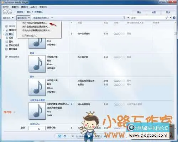Click the magnifier icon in the search box
This screenshot has width=178, height=142.
167,18
